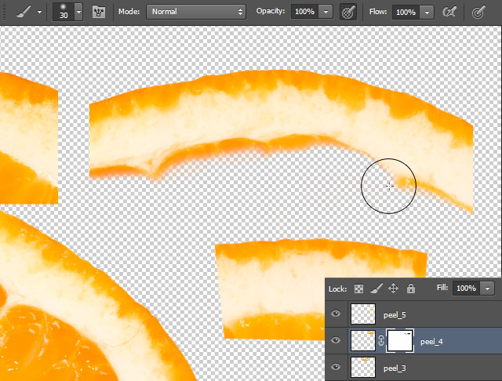Select the peel_4 layer thumbnail
This screenshot has width=502, height=381.
click(363, 341)
